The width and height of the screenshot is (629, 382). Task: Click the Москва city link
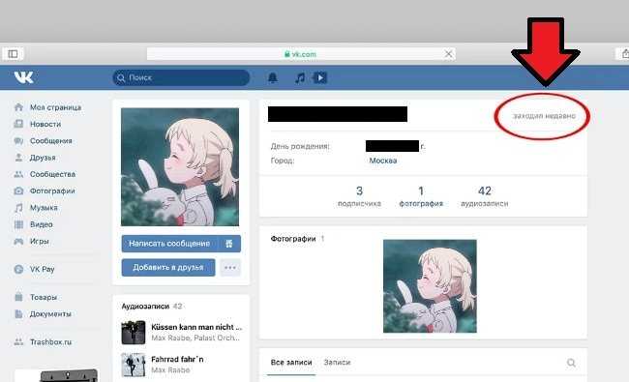tap(382, 161)
